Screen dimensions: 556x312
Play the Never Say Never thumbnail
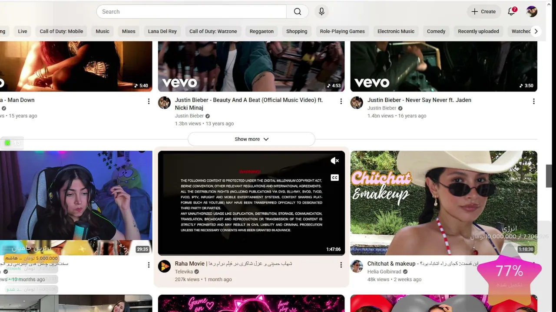click(443, 66)
